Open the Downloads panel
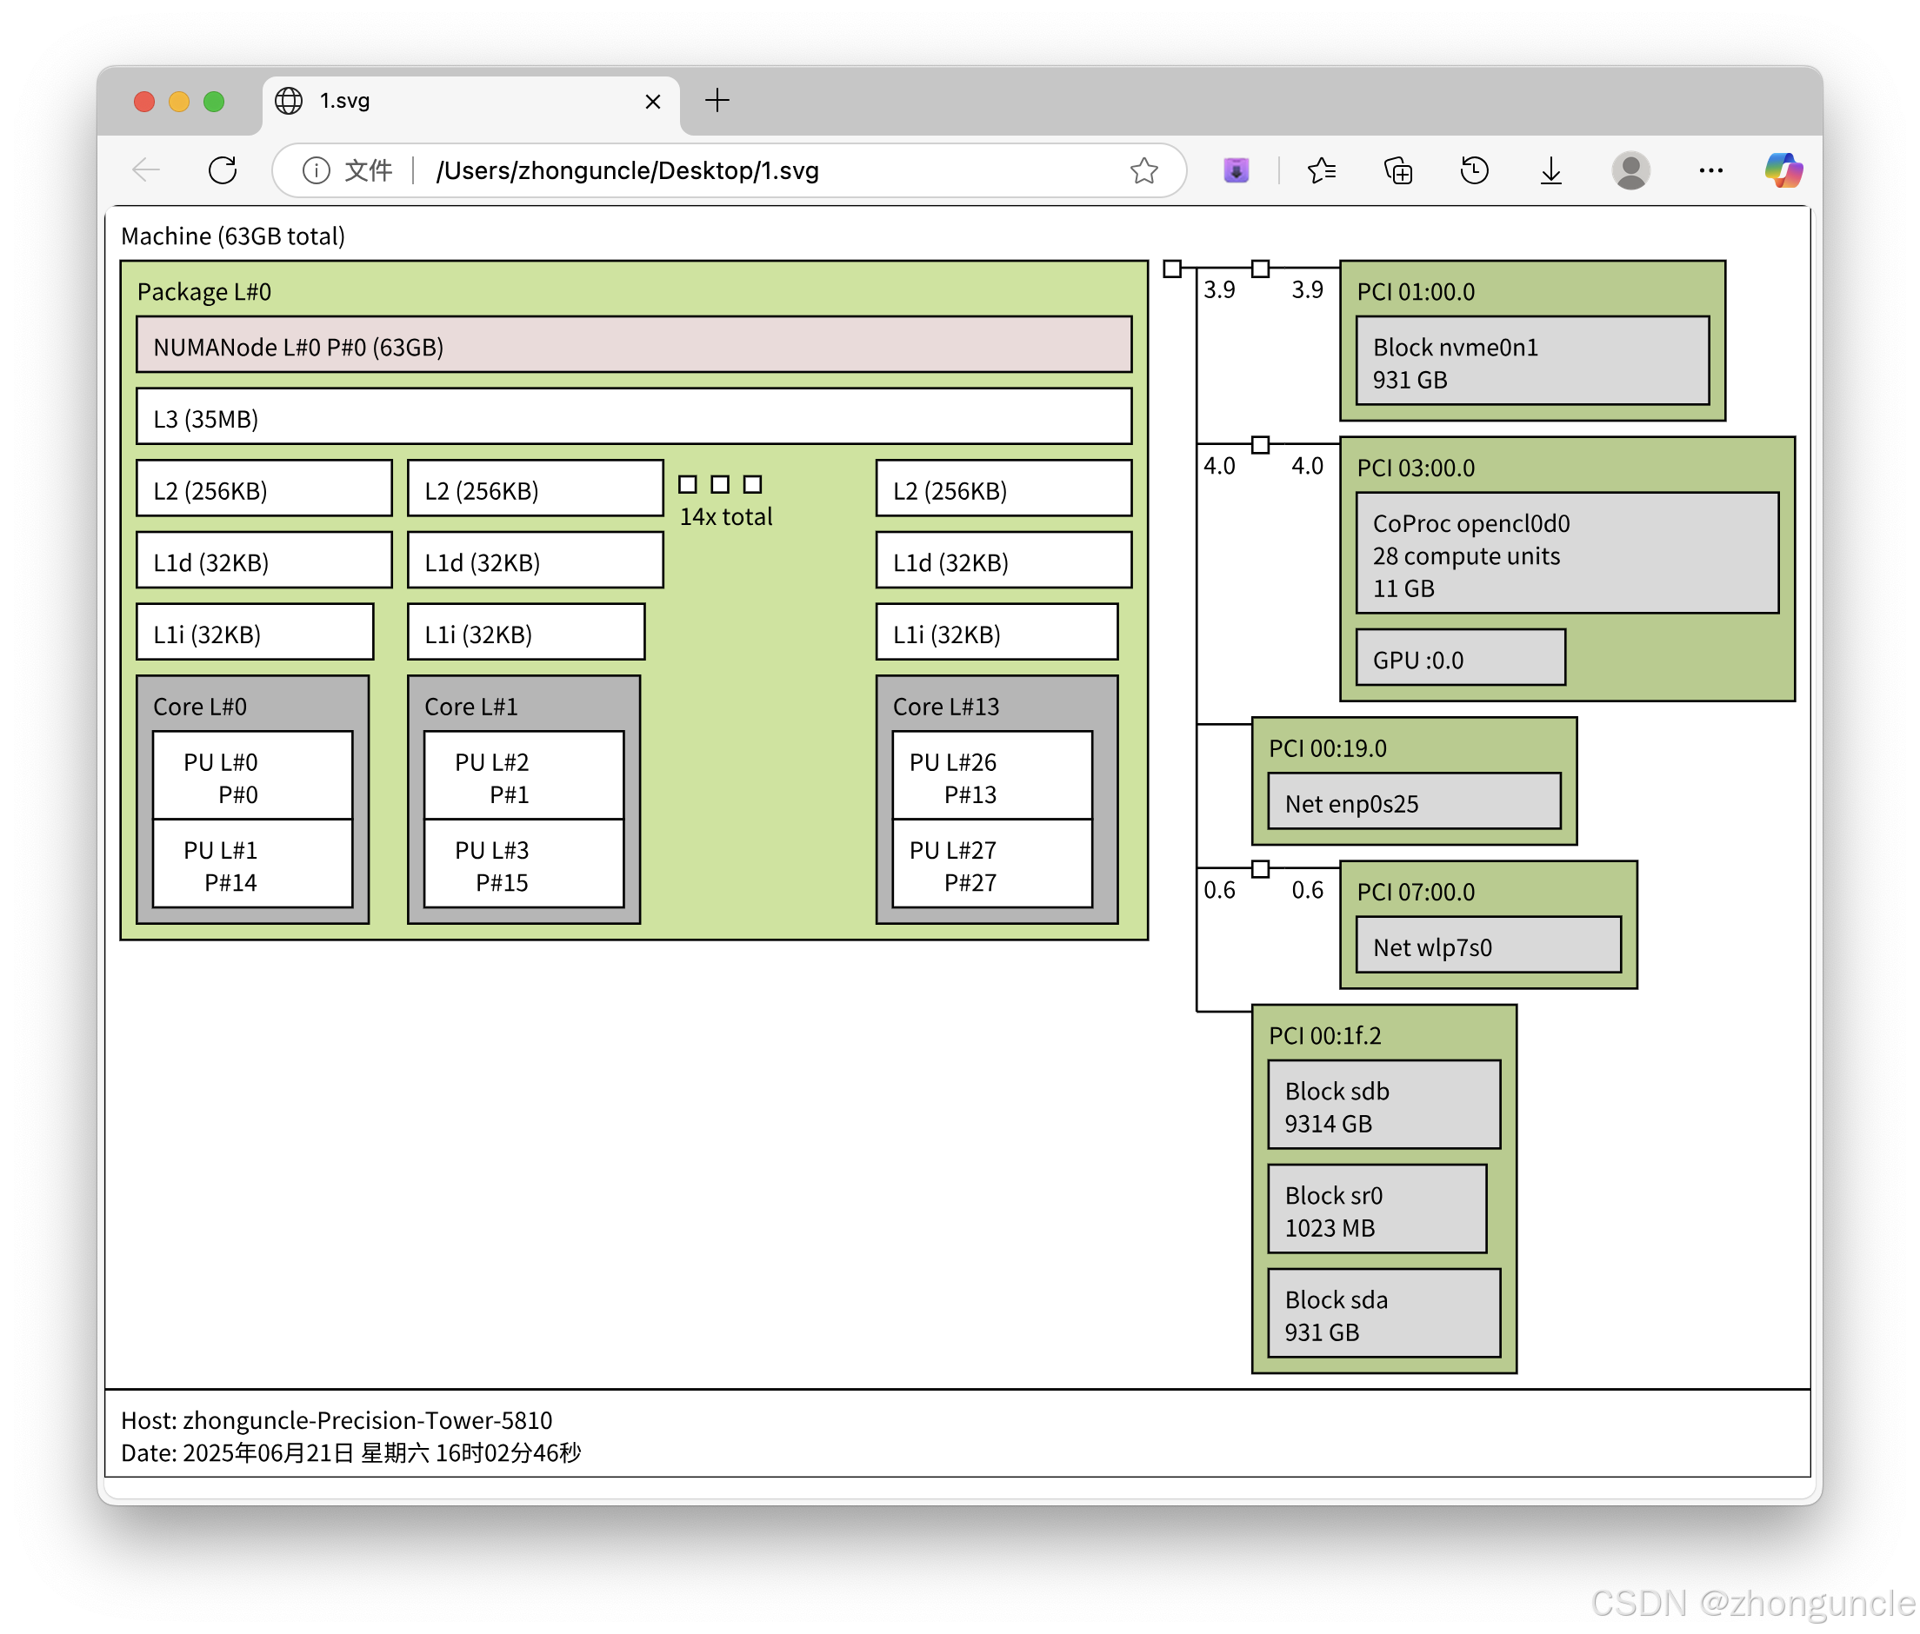Viewport: 1920px width, 1634px height. click(1550, 170)
